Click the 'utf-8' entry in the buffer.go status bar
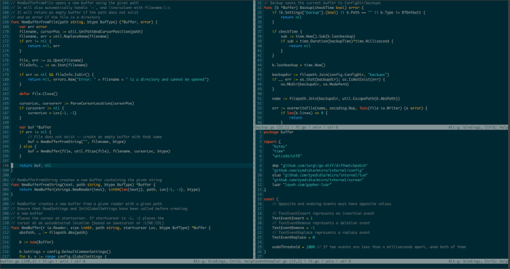The width and height of the screenshot is (510, 269). [x=80, y=261]
